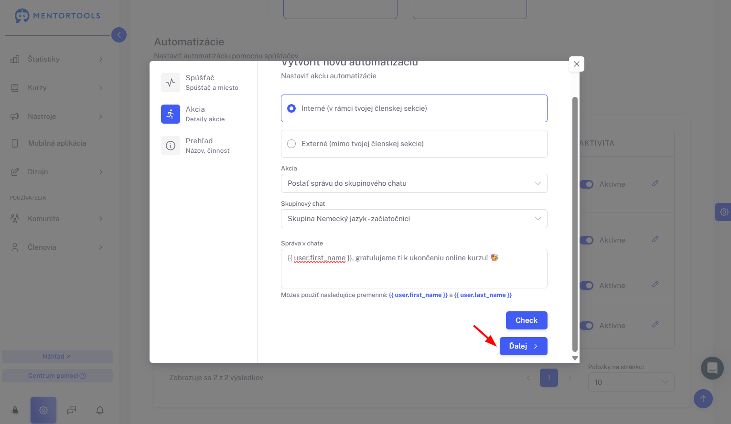Expand the Komunita sidebar menu
This screenshot has height=424, width=731.
click(56, 219)
